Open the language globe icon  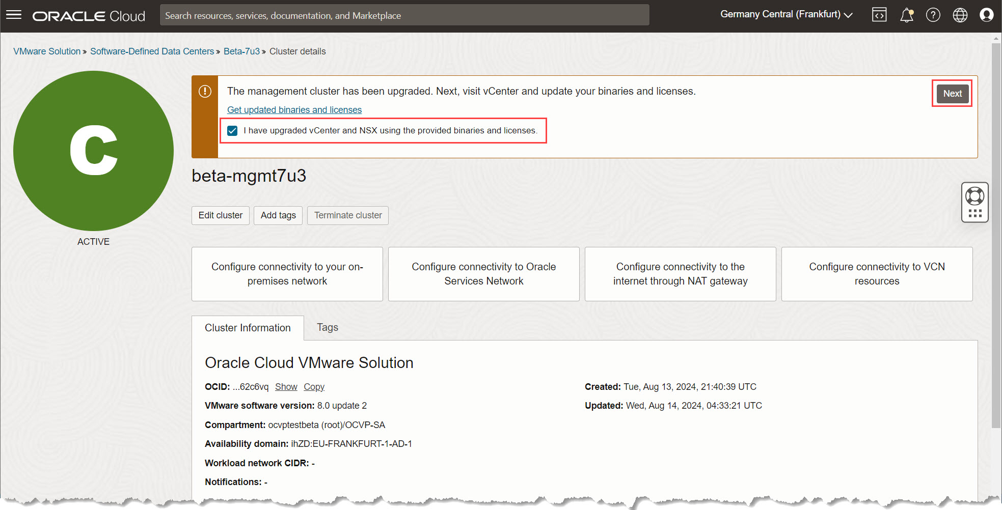(960, 15)
